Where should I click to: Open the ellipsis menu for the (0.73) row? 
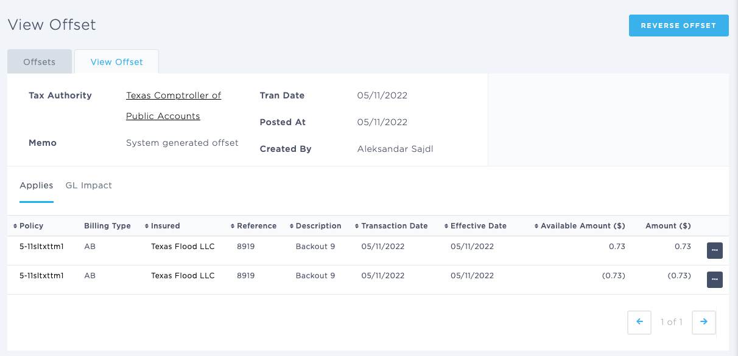point(714,279)
